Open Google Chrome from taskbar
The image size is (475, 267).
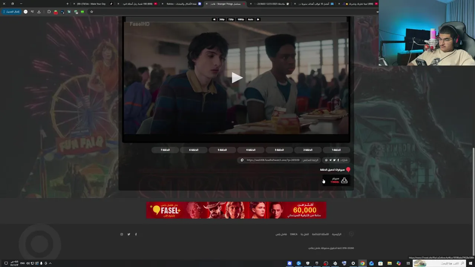click(362, 263)
